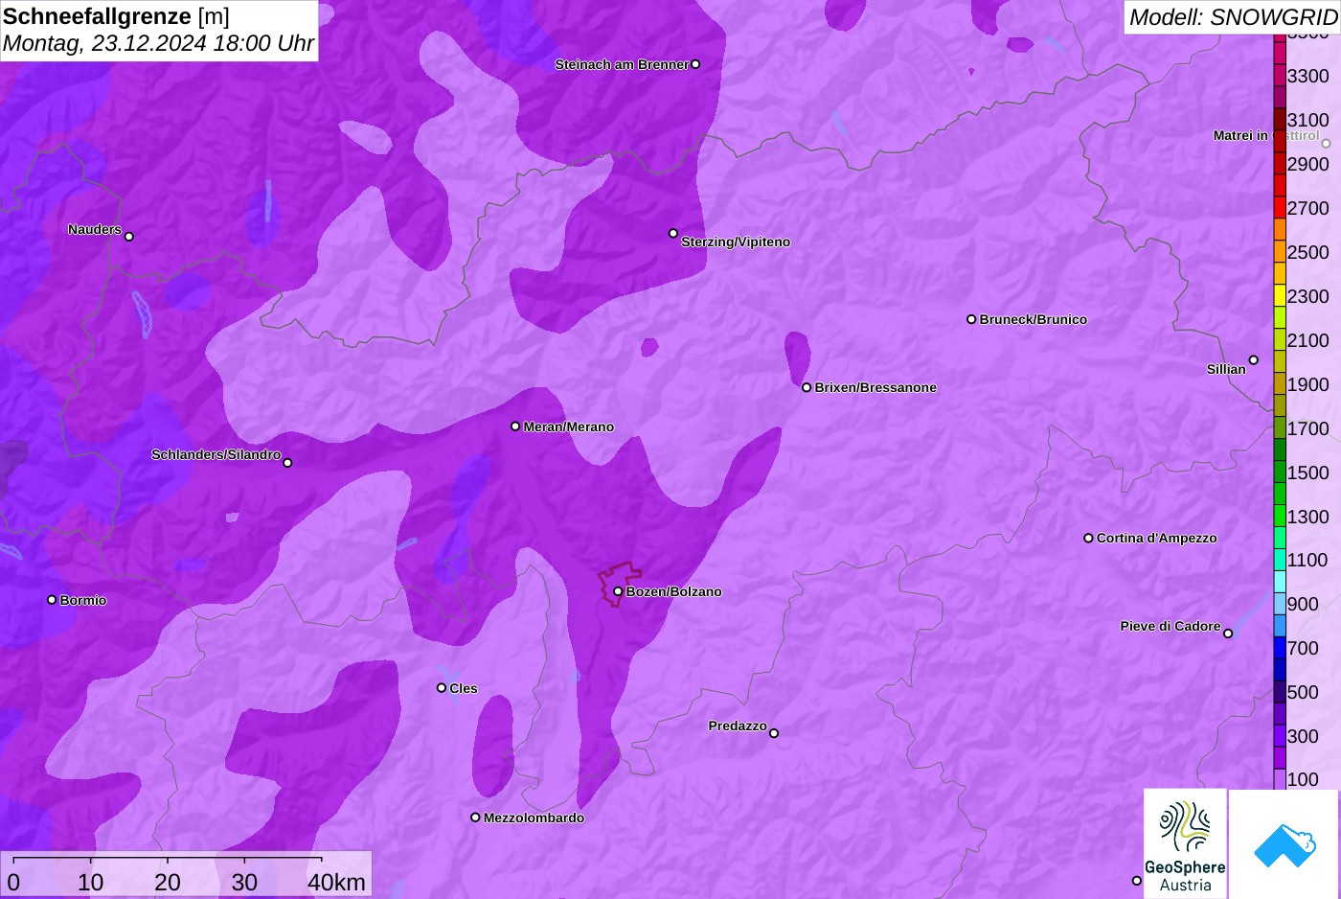Image resolution: width=1341 pixels, height=899 pixels.
Task: Click the cyan color band at 1100 m
Action: [1280, 560]
